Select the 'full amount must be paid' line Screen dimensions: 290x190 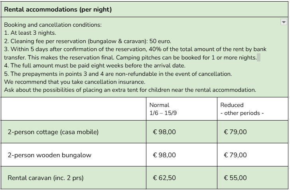pos(86,66)
